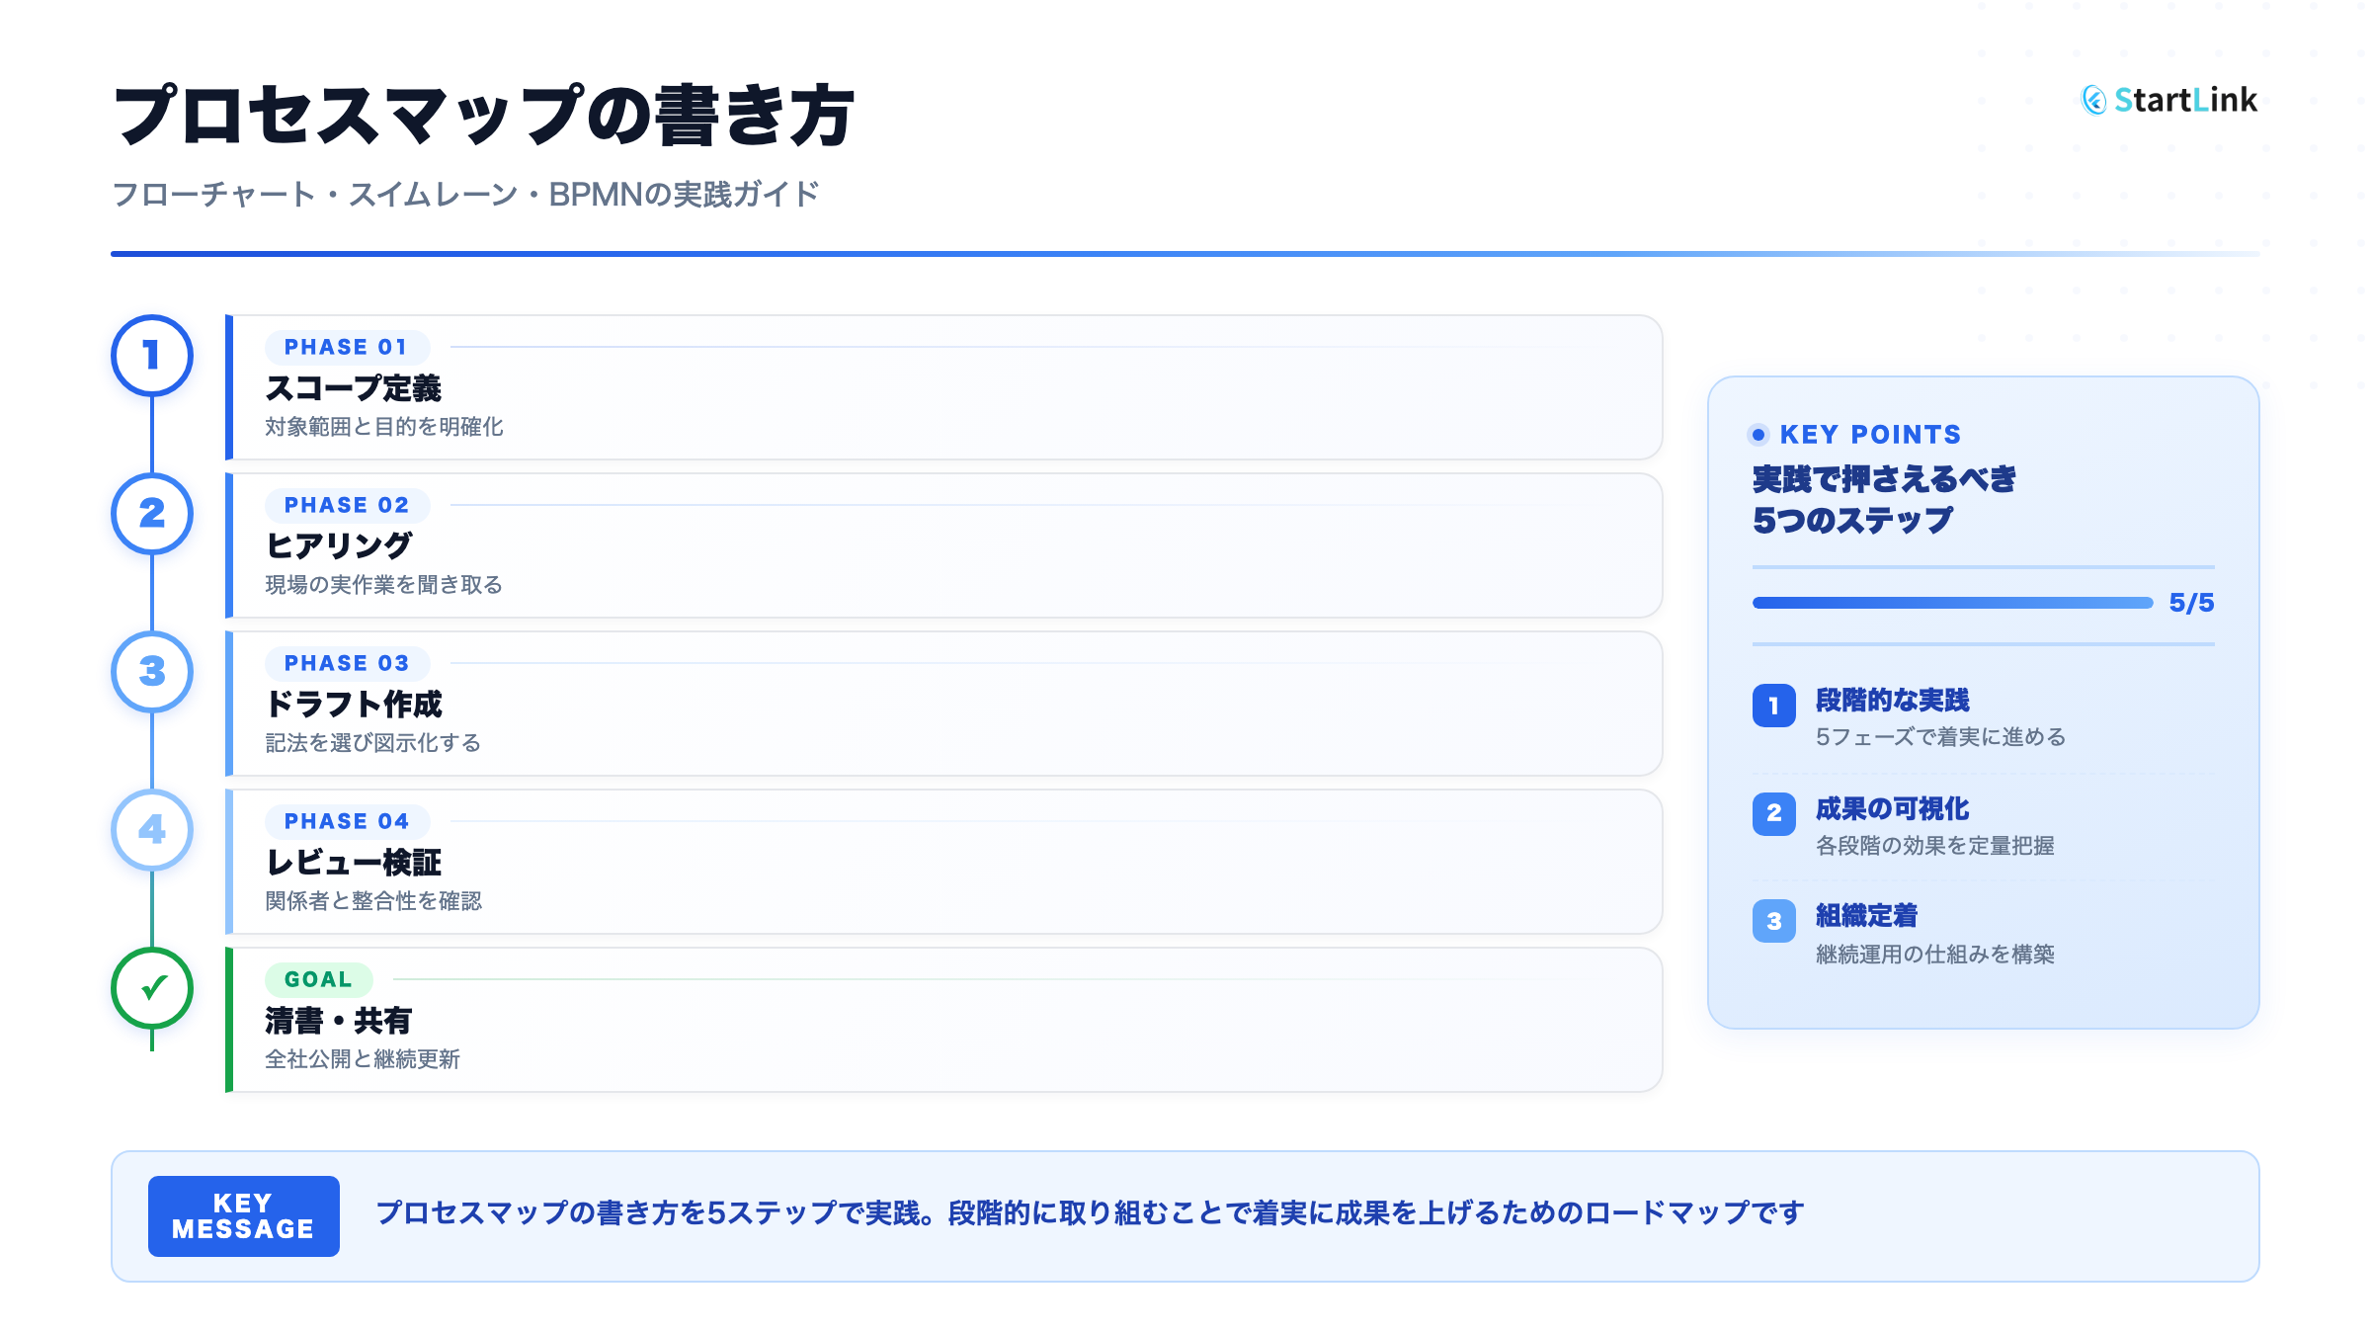The height and width of the screenshot is (1334, 2371).
Task: Select the PHASE 02 label pill
Action: click(346, 505)
